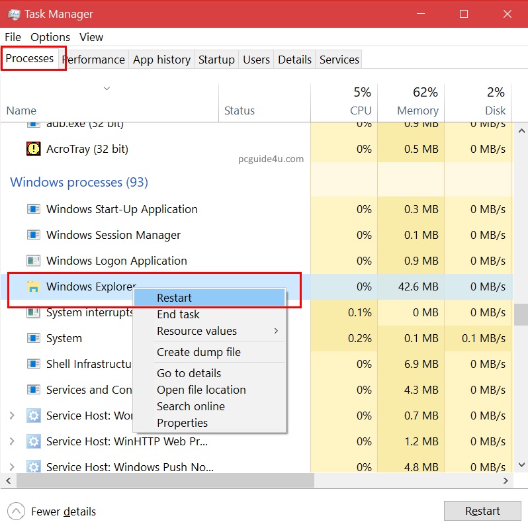Choose End task from context menu

coord(178,314)
